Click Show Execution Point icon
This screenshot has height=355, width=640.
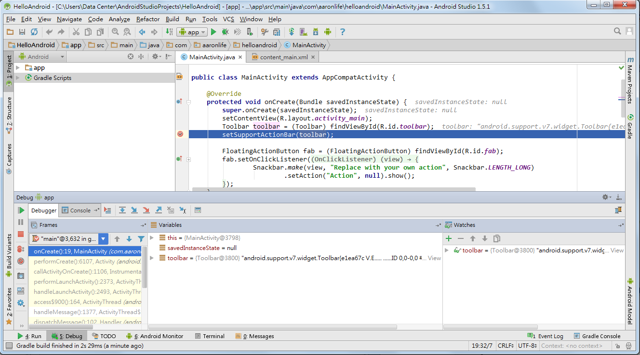pos(107,210)
